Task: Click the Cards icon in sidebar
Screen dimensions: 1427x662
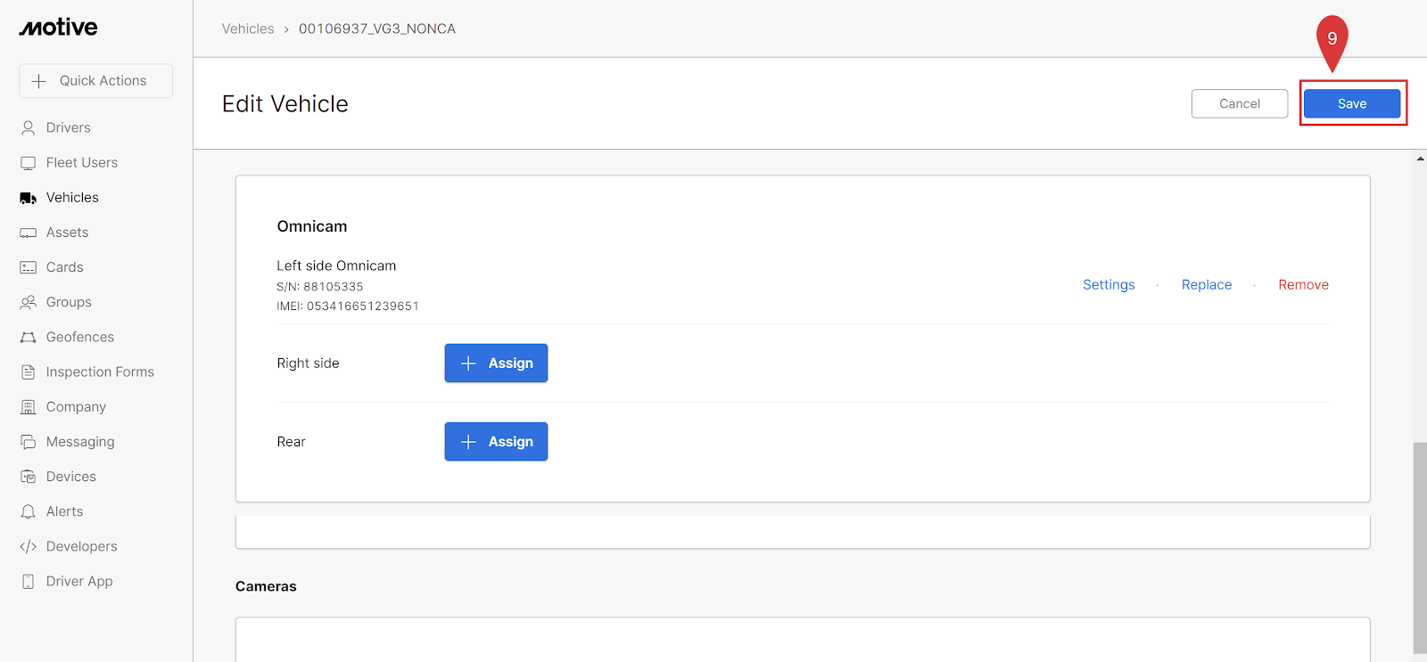Action: [x=29, y=267]
